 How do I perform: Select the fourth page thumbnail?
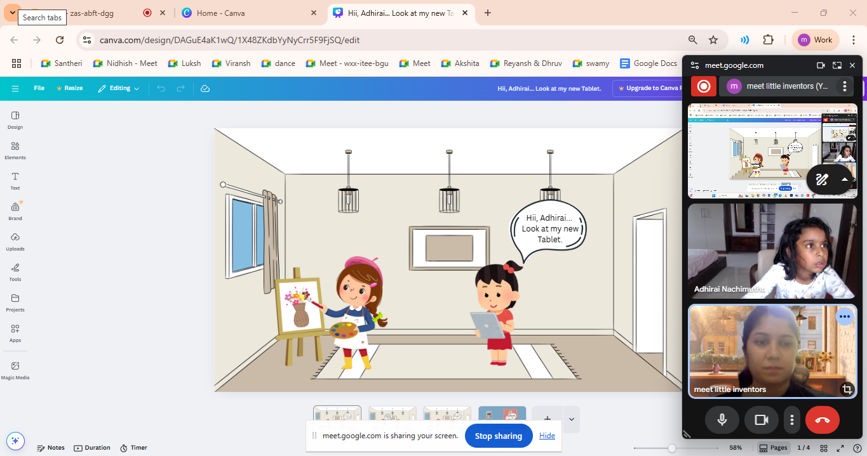(502, 415)
